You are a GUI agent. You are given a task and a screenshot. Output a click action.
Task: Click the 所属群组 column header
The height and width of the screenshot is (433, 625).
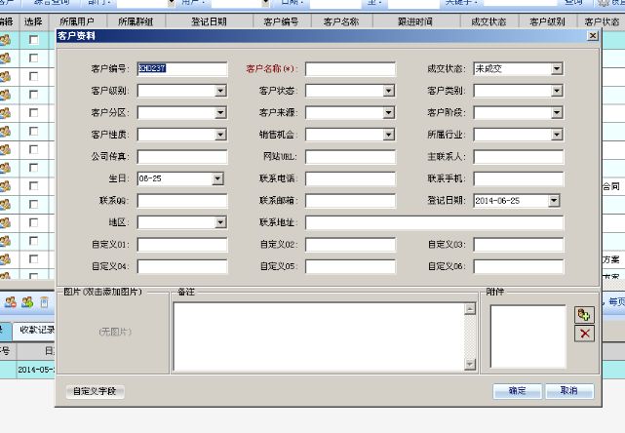coord(136,21)
